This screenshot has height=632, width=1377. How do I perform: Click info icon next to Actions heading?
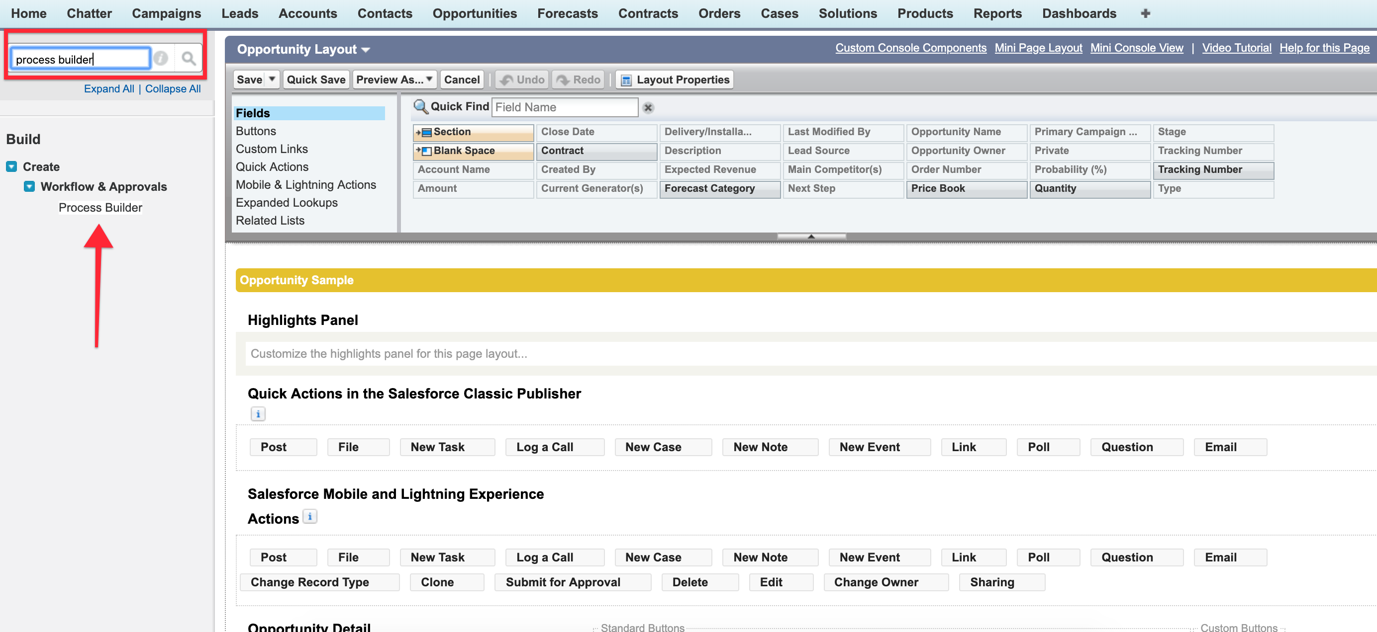tap(309, 516)
